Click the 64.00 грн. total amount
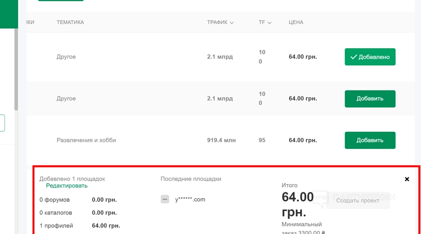The height and width of the screenshot is (234, 421). [298, 204]
